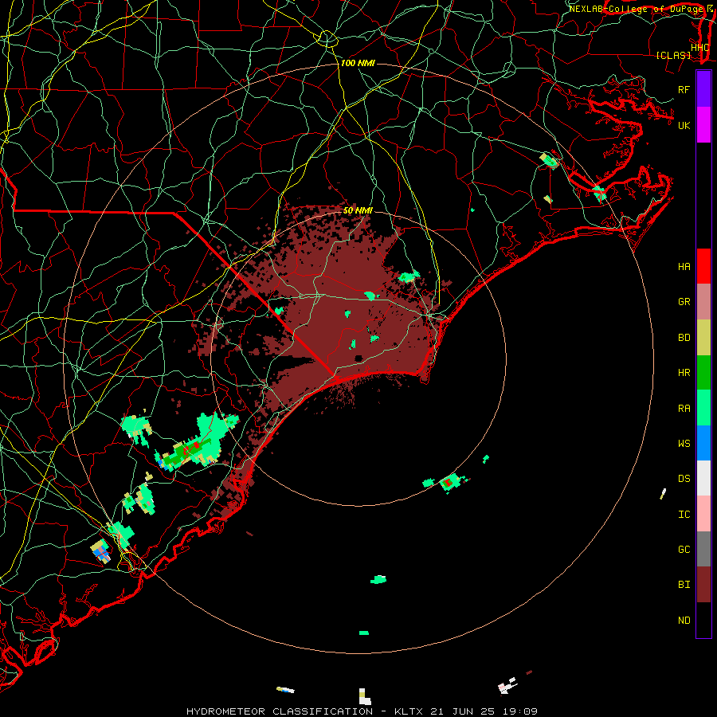Image resolution: width=717 pixels, height=717 pixels.
Task: Click the [CLAS] label
Action: tap(673, 55)
